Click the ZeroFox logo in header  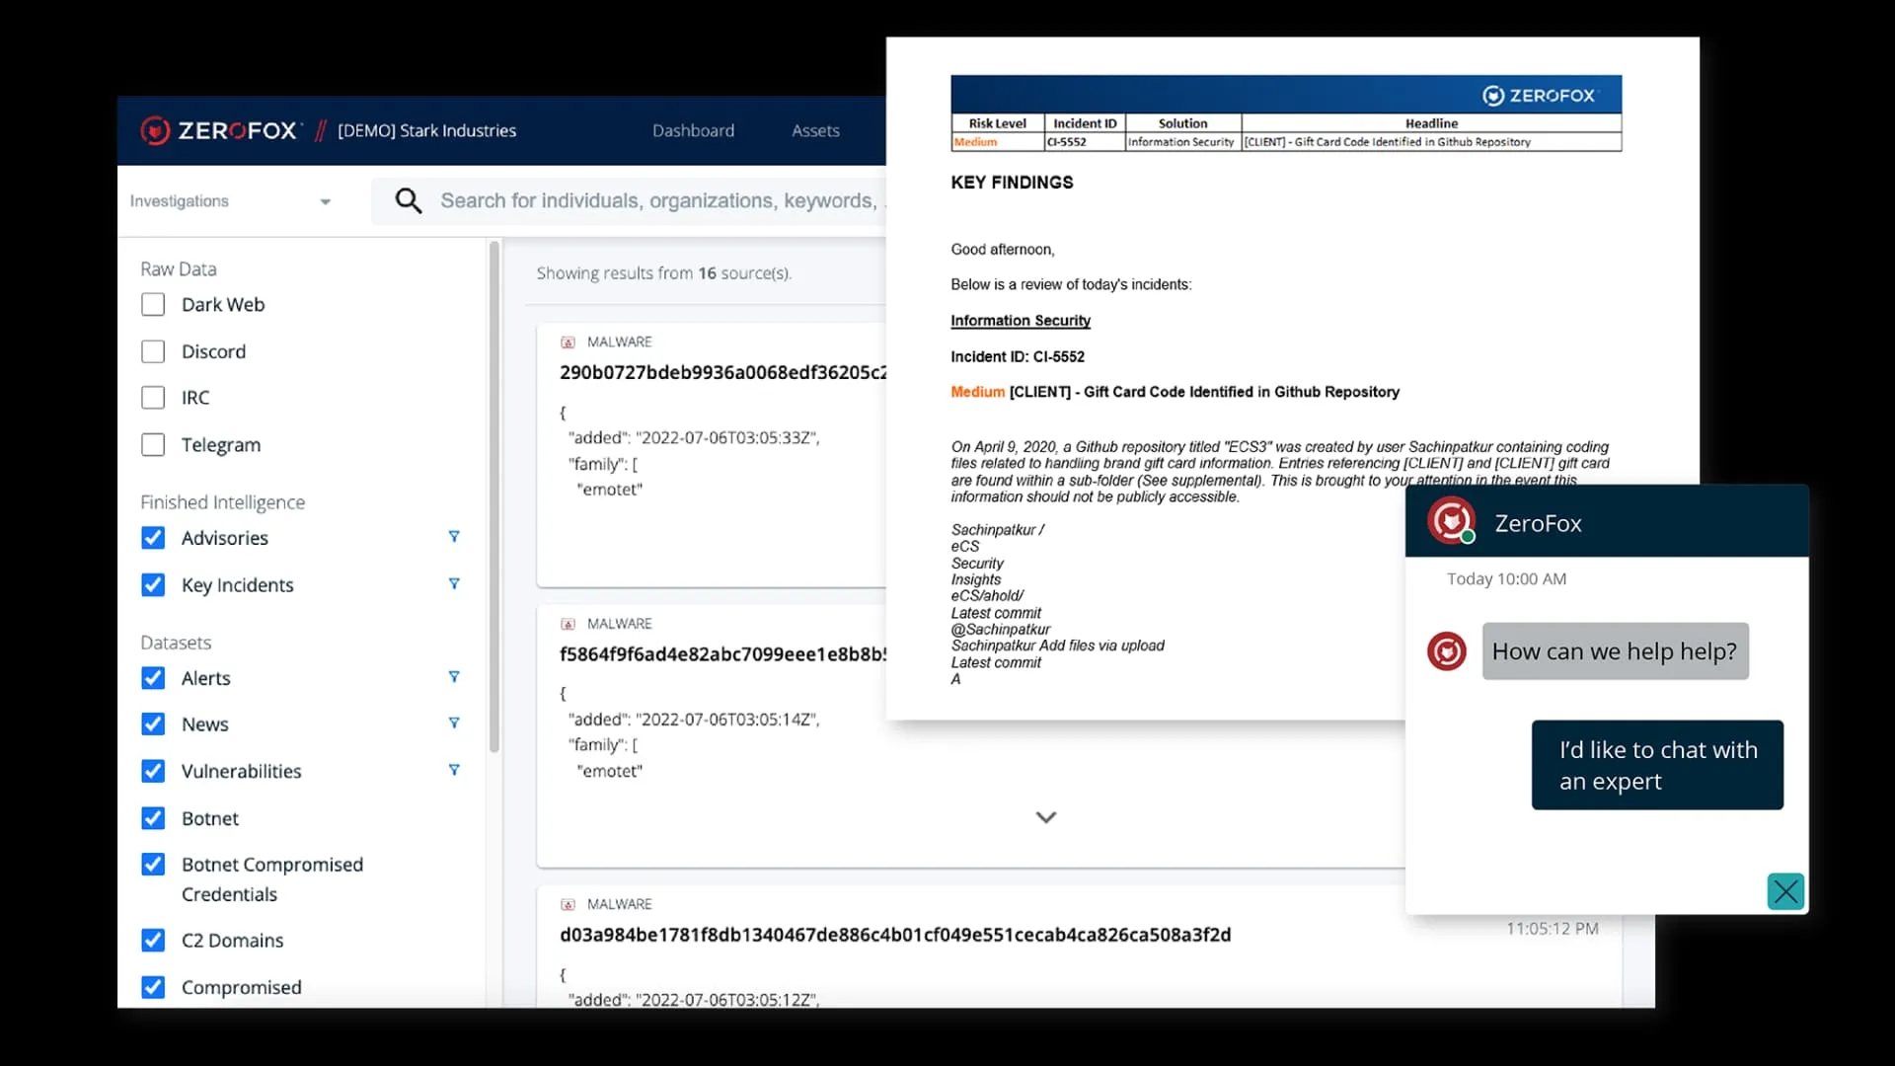click(x=219, y=130)
